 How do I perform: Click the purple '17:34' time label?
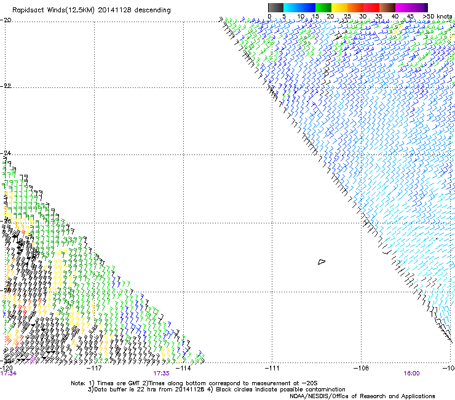9,374
